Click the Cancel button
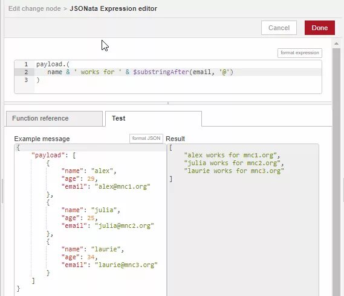Viewport: 344px width, 296px height. click(279, 28)
